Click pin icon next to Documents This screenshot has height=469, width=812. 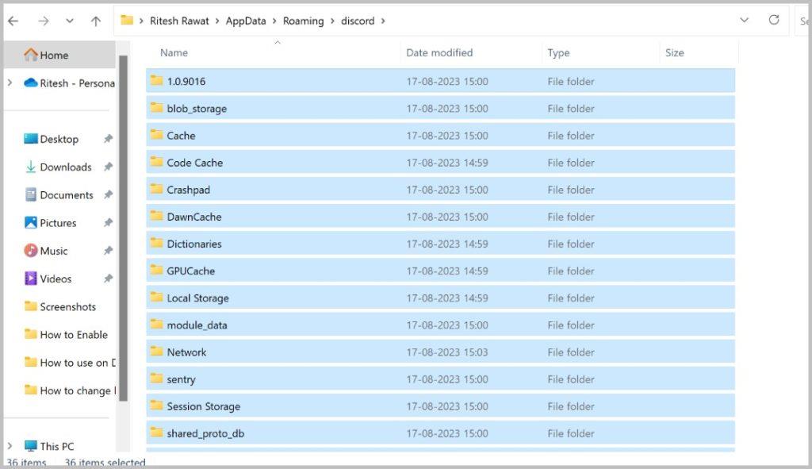[108, 195]
